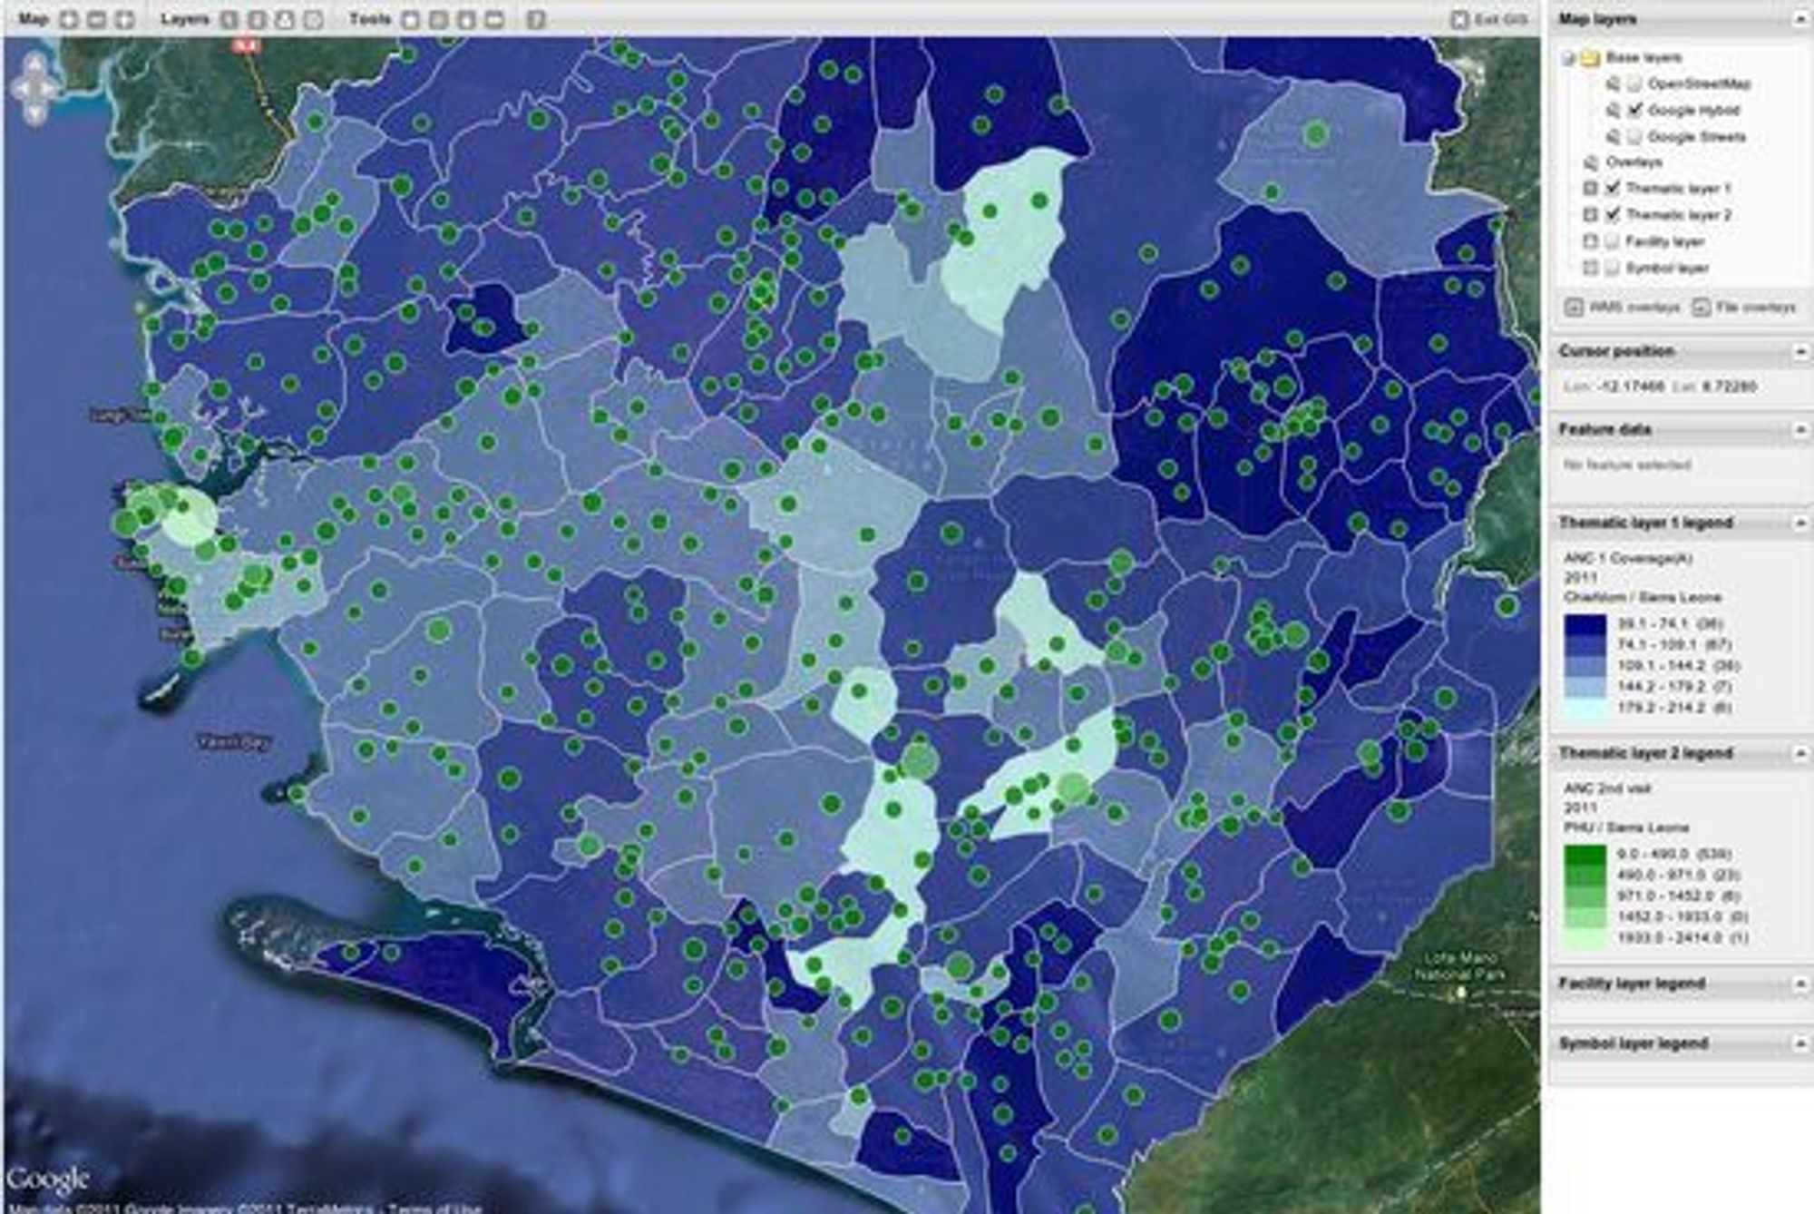The width and height of the screenshot is (1814, 1214).
Task: Click the layers icon beside Overlays
Action: [1590, 163]
